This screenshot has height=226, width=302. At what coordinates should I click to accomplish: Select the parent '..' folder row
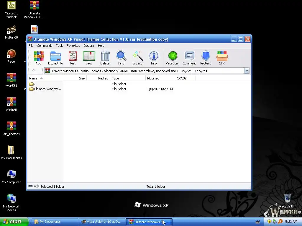tap(139, 84)
